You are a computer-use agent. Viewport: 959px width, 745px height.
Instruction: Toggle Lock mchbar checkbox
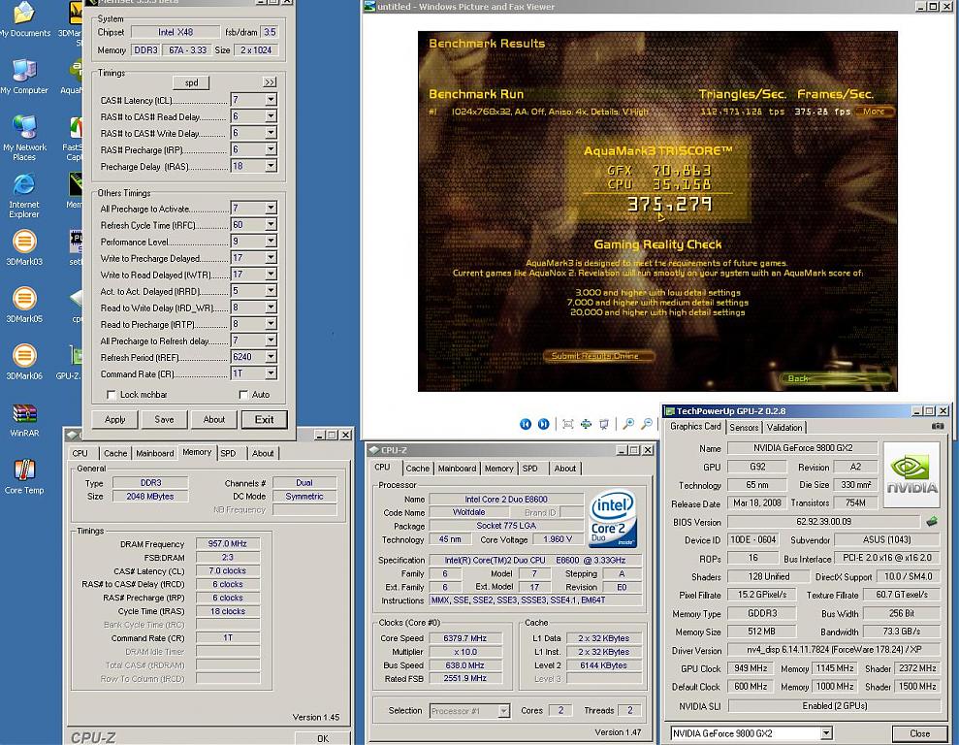(112, 395)
